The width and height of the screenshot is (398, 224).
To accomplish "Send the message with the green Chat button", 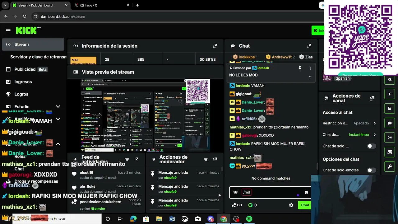I will coord(304,205).
